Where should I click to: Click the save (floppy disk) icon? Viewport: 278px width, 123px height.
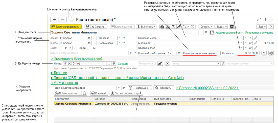[x=87, y=26]
